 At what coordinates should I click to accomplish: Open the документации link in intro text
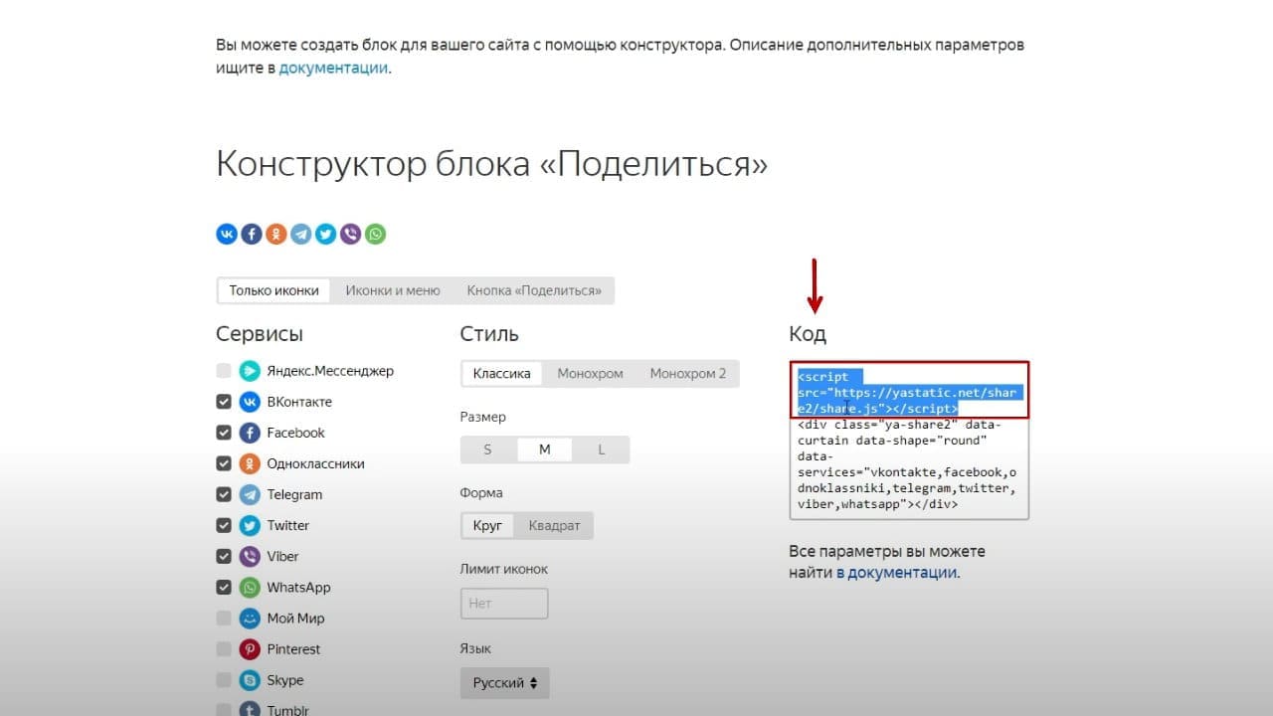[333, 69]
